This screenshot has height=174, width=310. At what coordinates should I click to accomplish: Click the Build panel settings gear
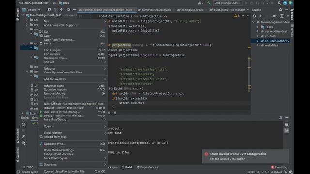(x=281, y=117)
